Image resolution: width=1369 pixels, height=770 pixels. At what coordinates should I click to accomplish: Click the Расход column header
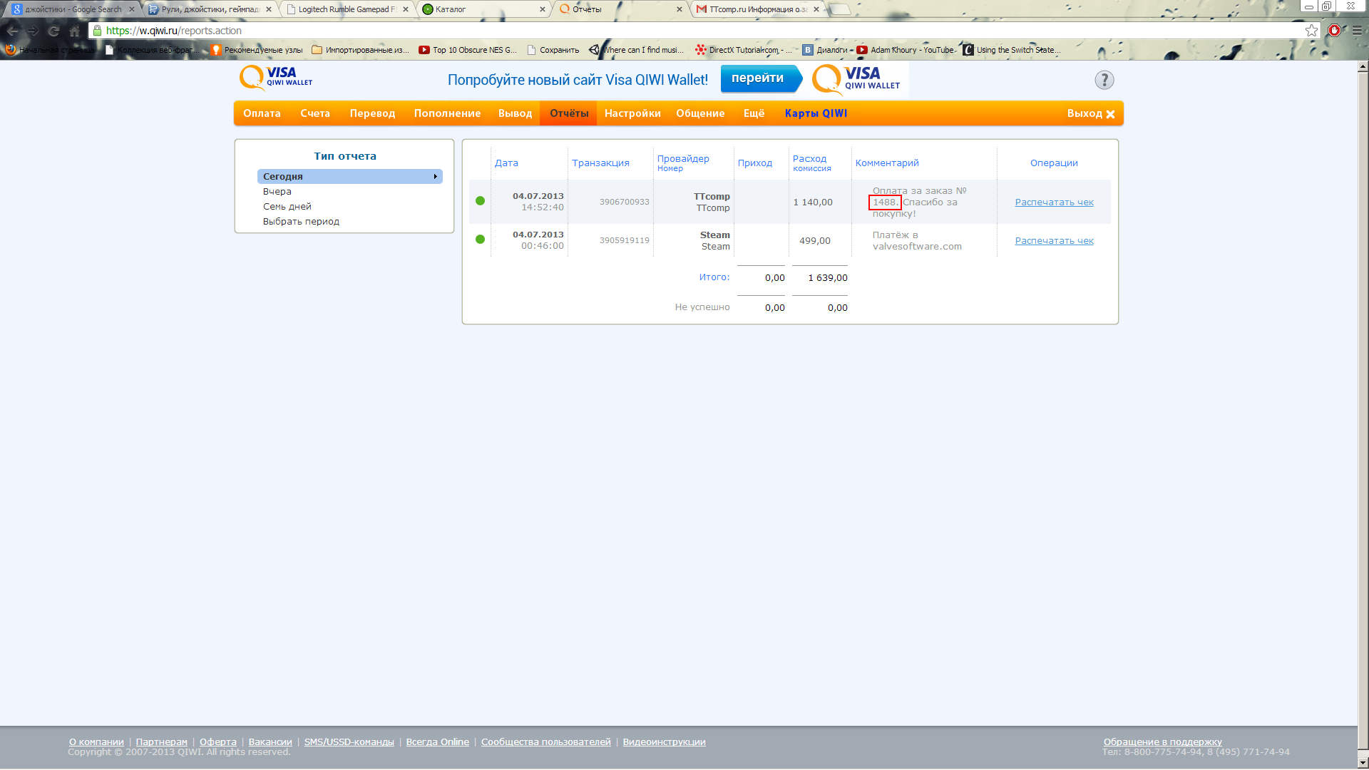[809, 158]
